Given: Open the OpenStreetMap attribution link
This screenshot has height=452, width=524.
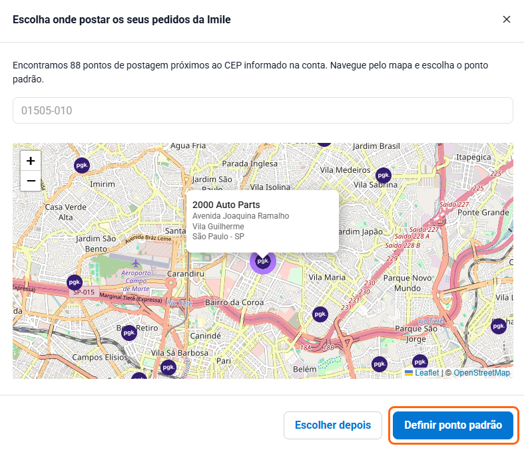Looking at the screenshot, I should click(x=481, y=373).
